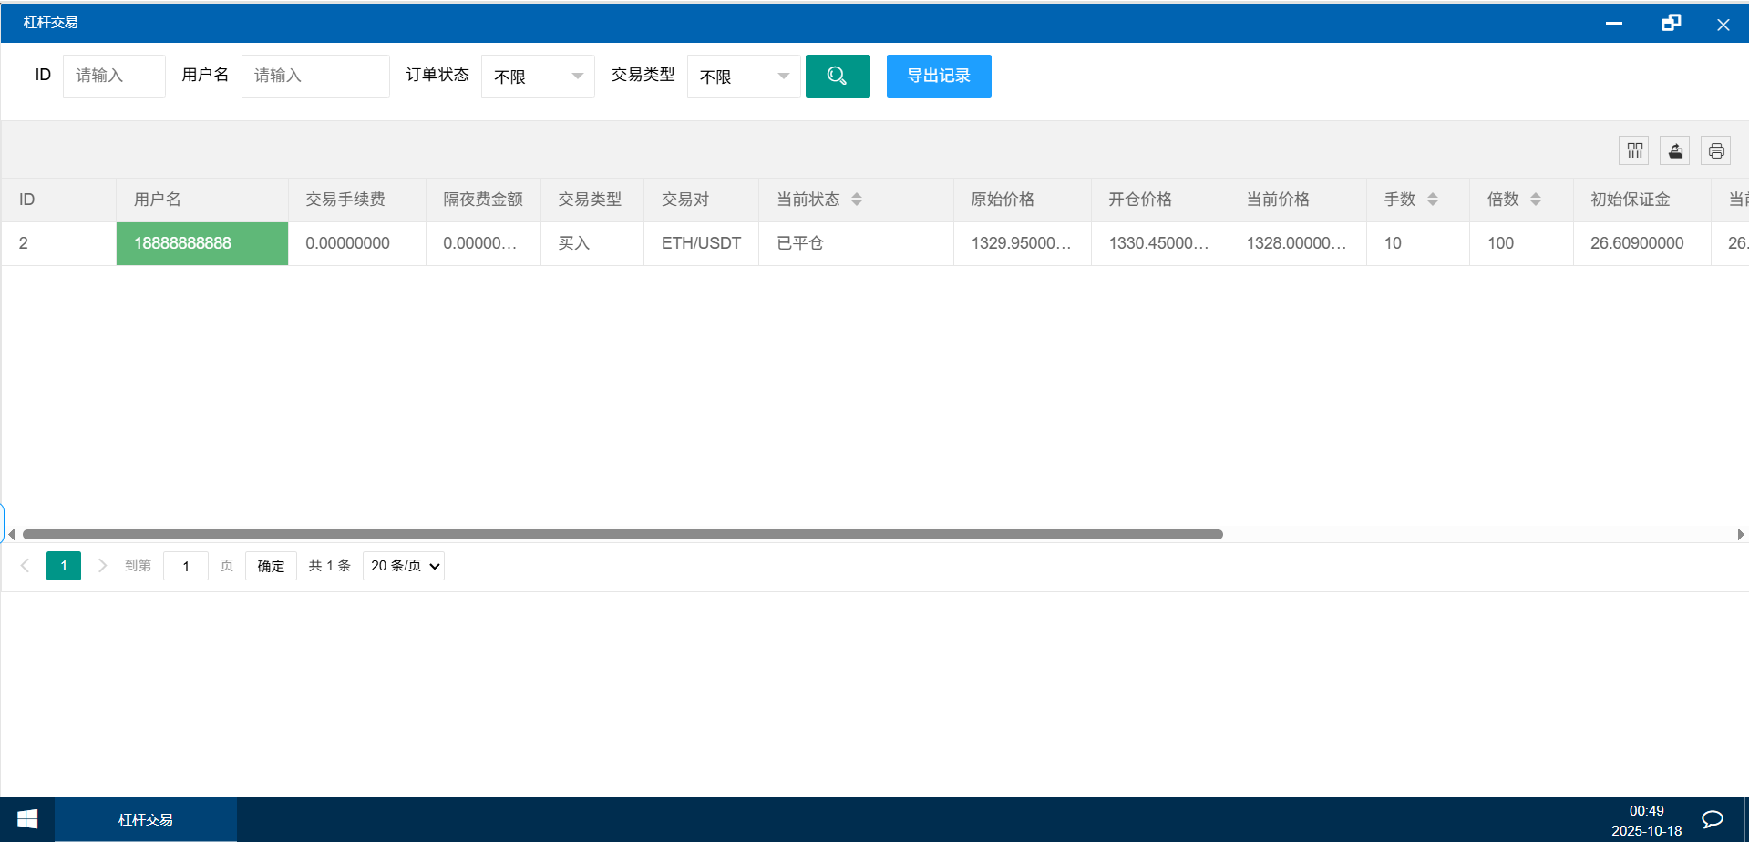This screenshot has height=842, width=1749.
Task: Click the horizontal table scrollbar
Action: (622, 535)
